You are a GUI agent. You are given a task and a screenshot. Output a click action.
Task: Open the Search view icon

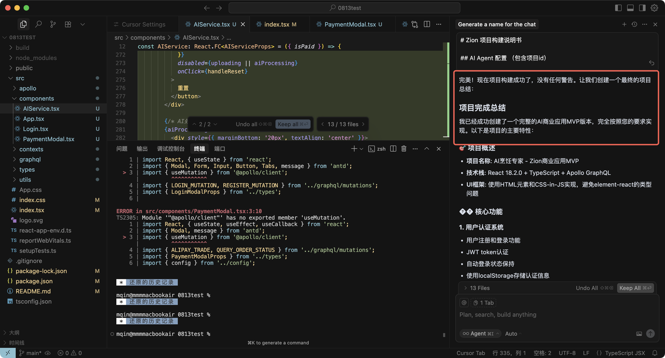pyautogui.click(x=38, y=24)
